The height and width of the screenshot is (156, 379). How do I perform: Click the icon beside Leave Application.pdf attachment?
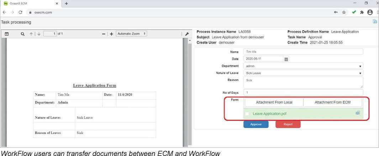pos(358,113)
